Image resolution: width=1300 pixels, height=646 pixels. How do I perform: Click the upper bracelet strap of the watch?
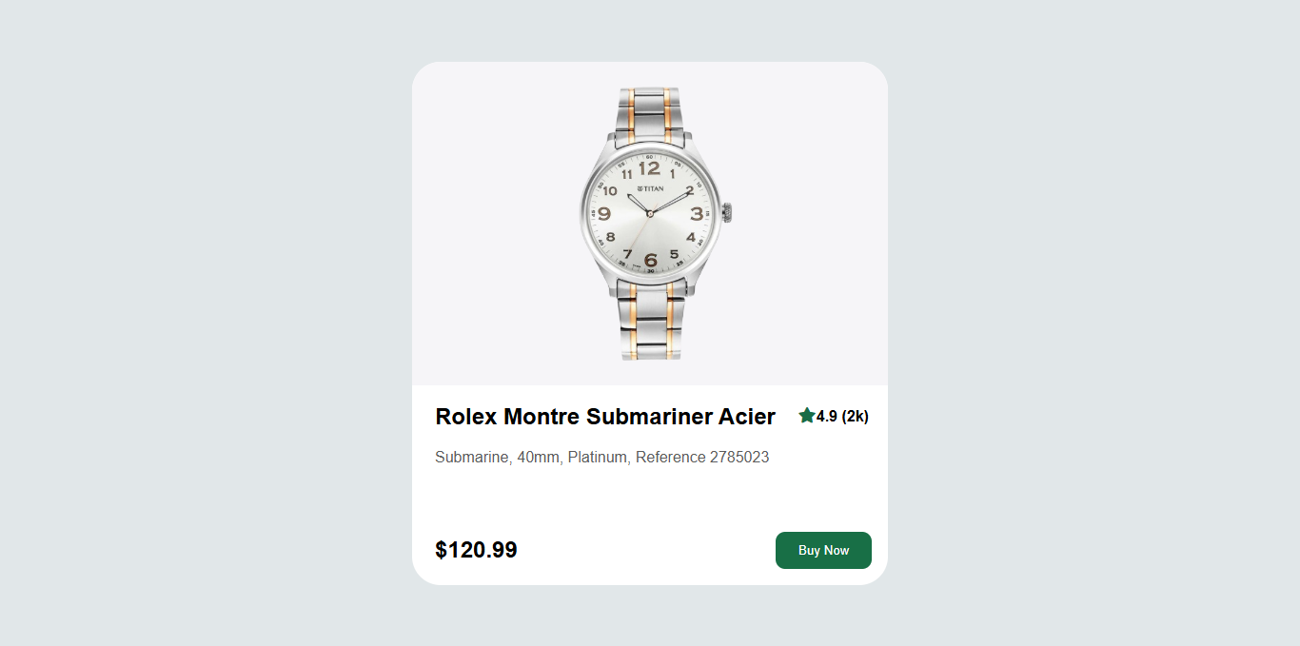(x=649, y=111)
